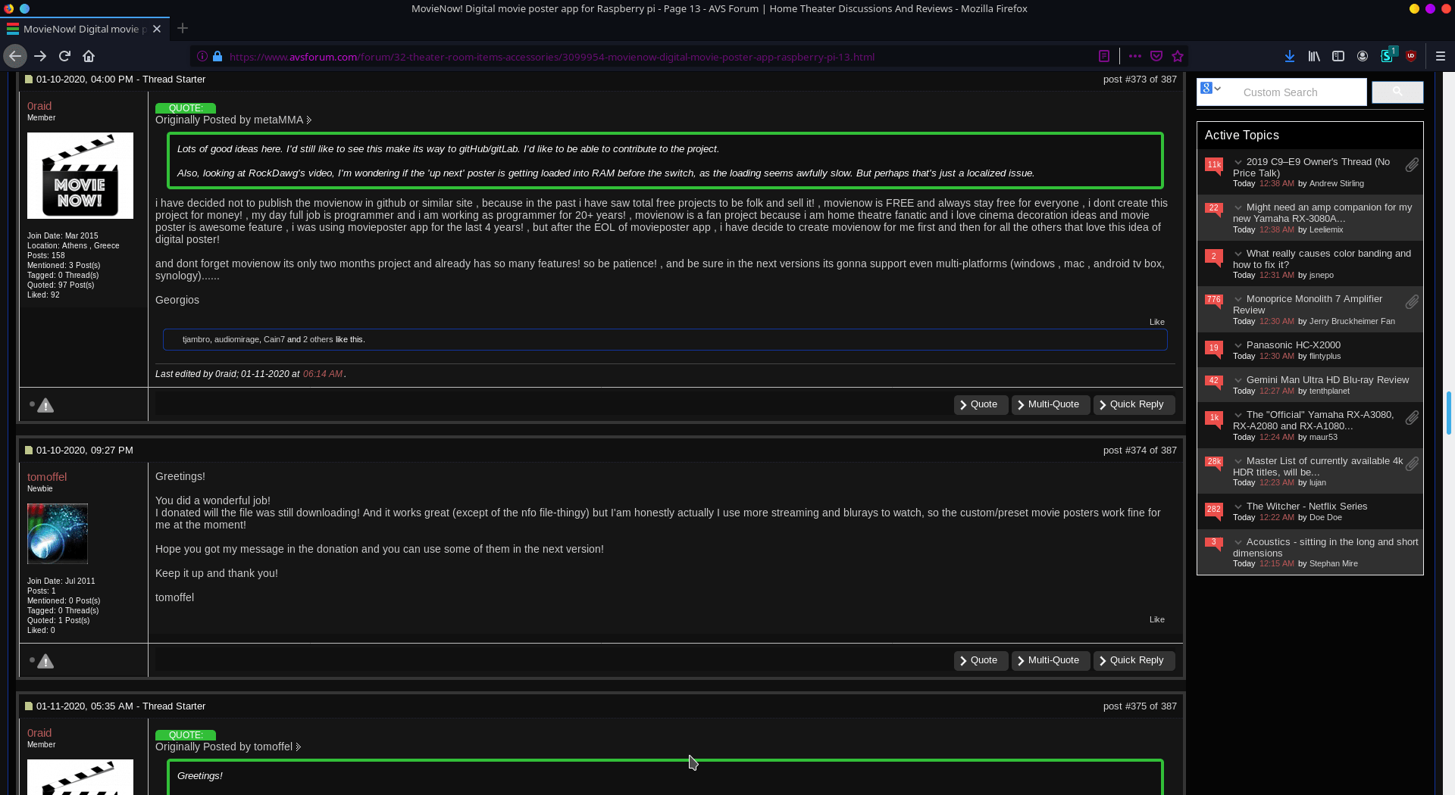Toggle Reader View for this page
Image resolution: width=1455 pixels, height=795 pixels.
1103,56
